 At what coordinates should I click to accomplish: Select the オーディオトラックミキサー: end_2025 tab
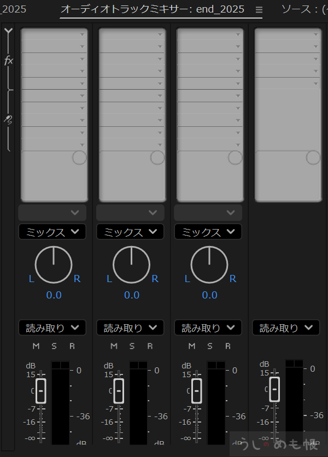tap(153, 9)
